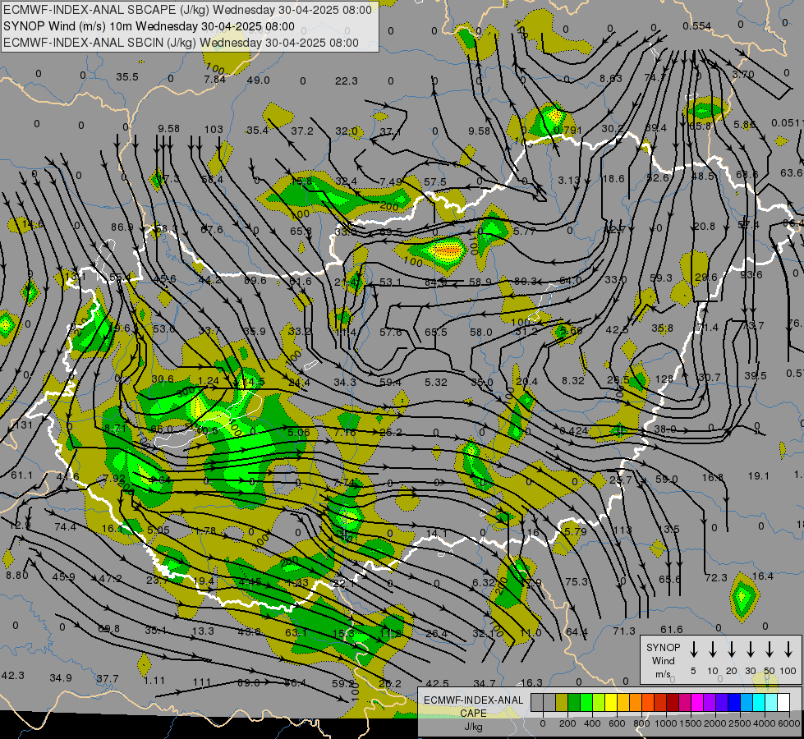
Task: Click the map value 57.5
Action: point(435,182)
